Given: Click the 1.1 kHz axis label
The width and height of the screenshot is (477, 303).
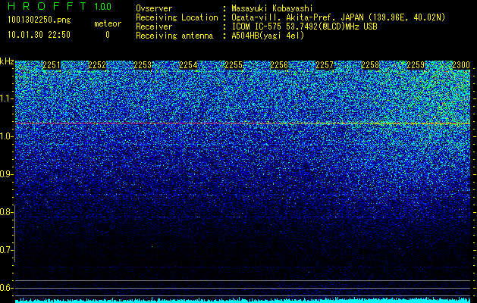Looking at the screenshot, I should (x=7, y=98).
